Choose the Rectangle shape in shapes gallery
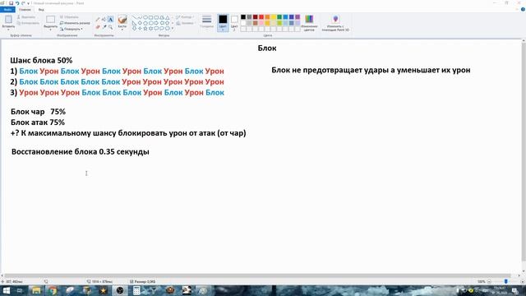 (151, 17)
